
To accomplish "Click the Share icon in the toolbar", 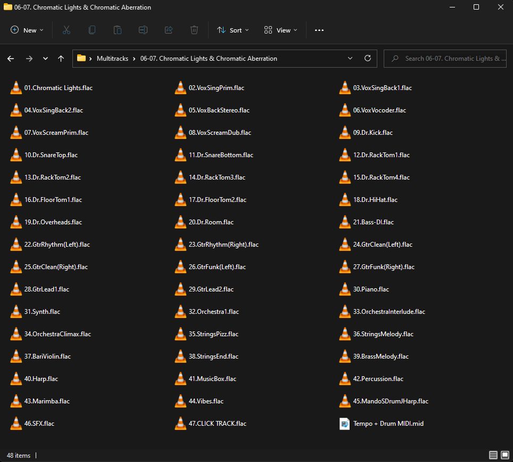I will point(168,30).
